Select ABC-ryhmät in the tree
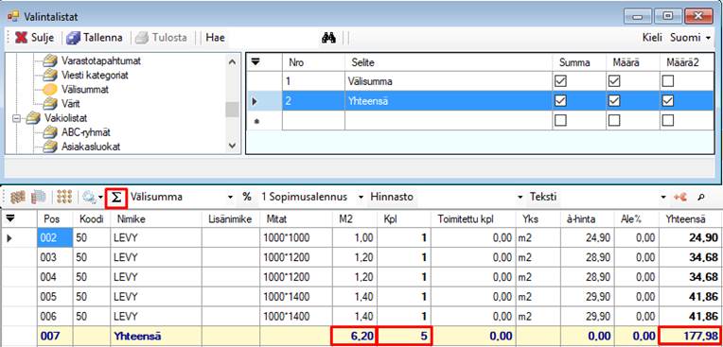723x347 pixels. 86,132
